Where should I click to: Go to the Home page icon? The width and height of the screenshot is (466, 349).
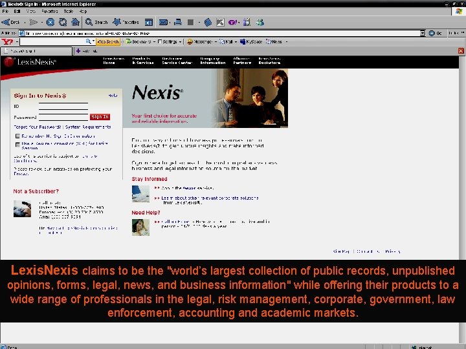75,22
